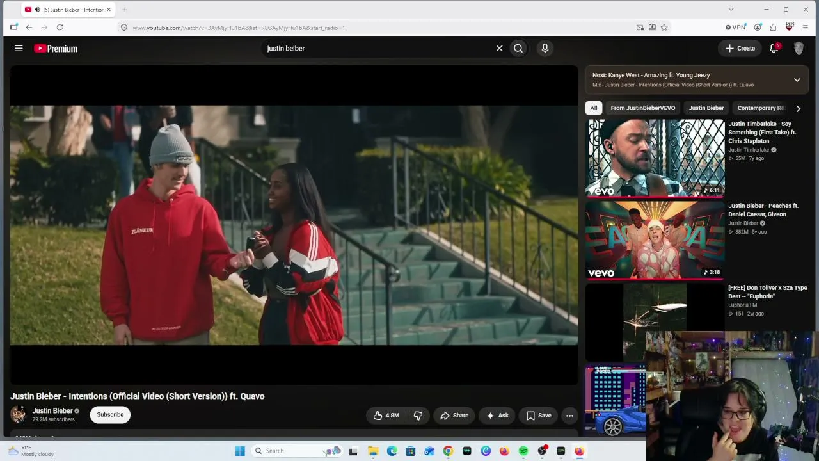Launch Microsoft Edge from the taskbar
Image resolution: width=819 pixels, height=461 pixels.
[392, 451]
